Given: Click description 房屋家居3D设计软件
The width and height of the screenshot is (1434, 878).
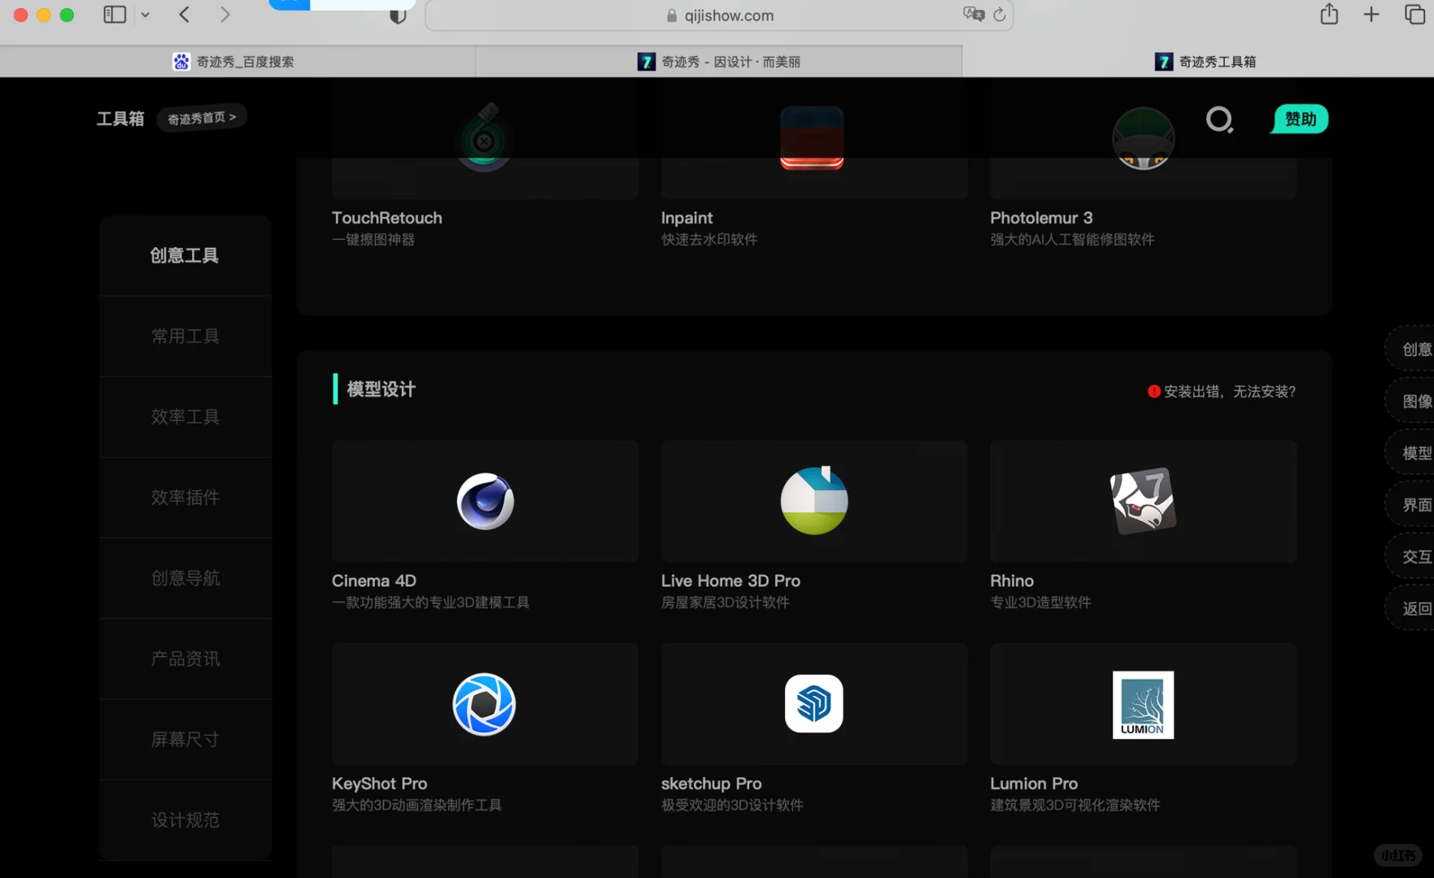Looking at the screenshot, I should [x=725, y=602].
